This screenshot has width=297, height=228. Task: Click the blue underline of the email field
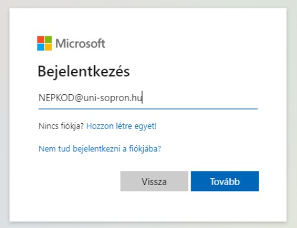pos(148,109)
